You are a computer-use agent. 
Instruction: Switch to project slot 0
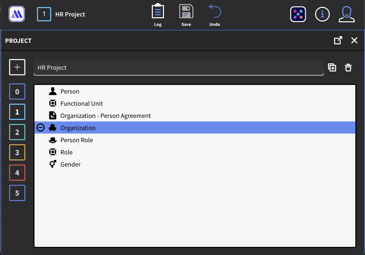point(17,92)
